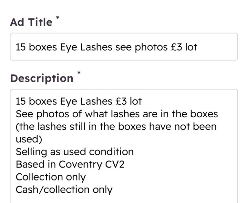Click the "Based in Coventry CV2" line

(x=70, y=164)
